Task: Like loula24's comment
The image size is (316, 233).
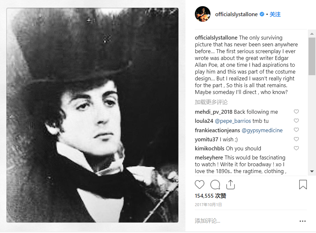Action: [296, 121]
